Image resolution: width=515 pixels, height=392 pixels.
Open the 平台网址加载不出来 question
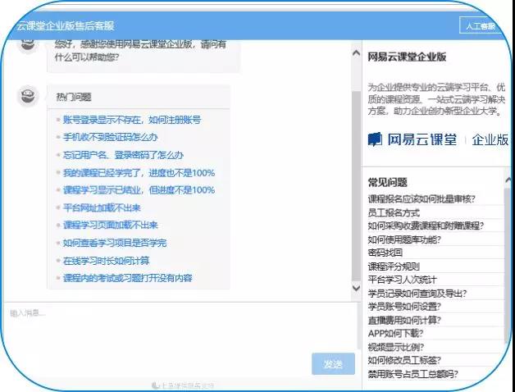pos(102,207)
